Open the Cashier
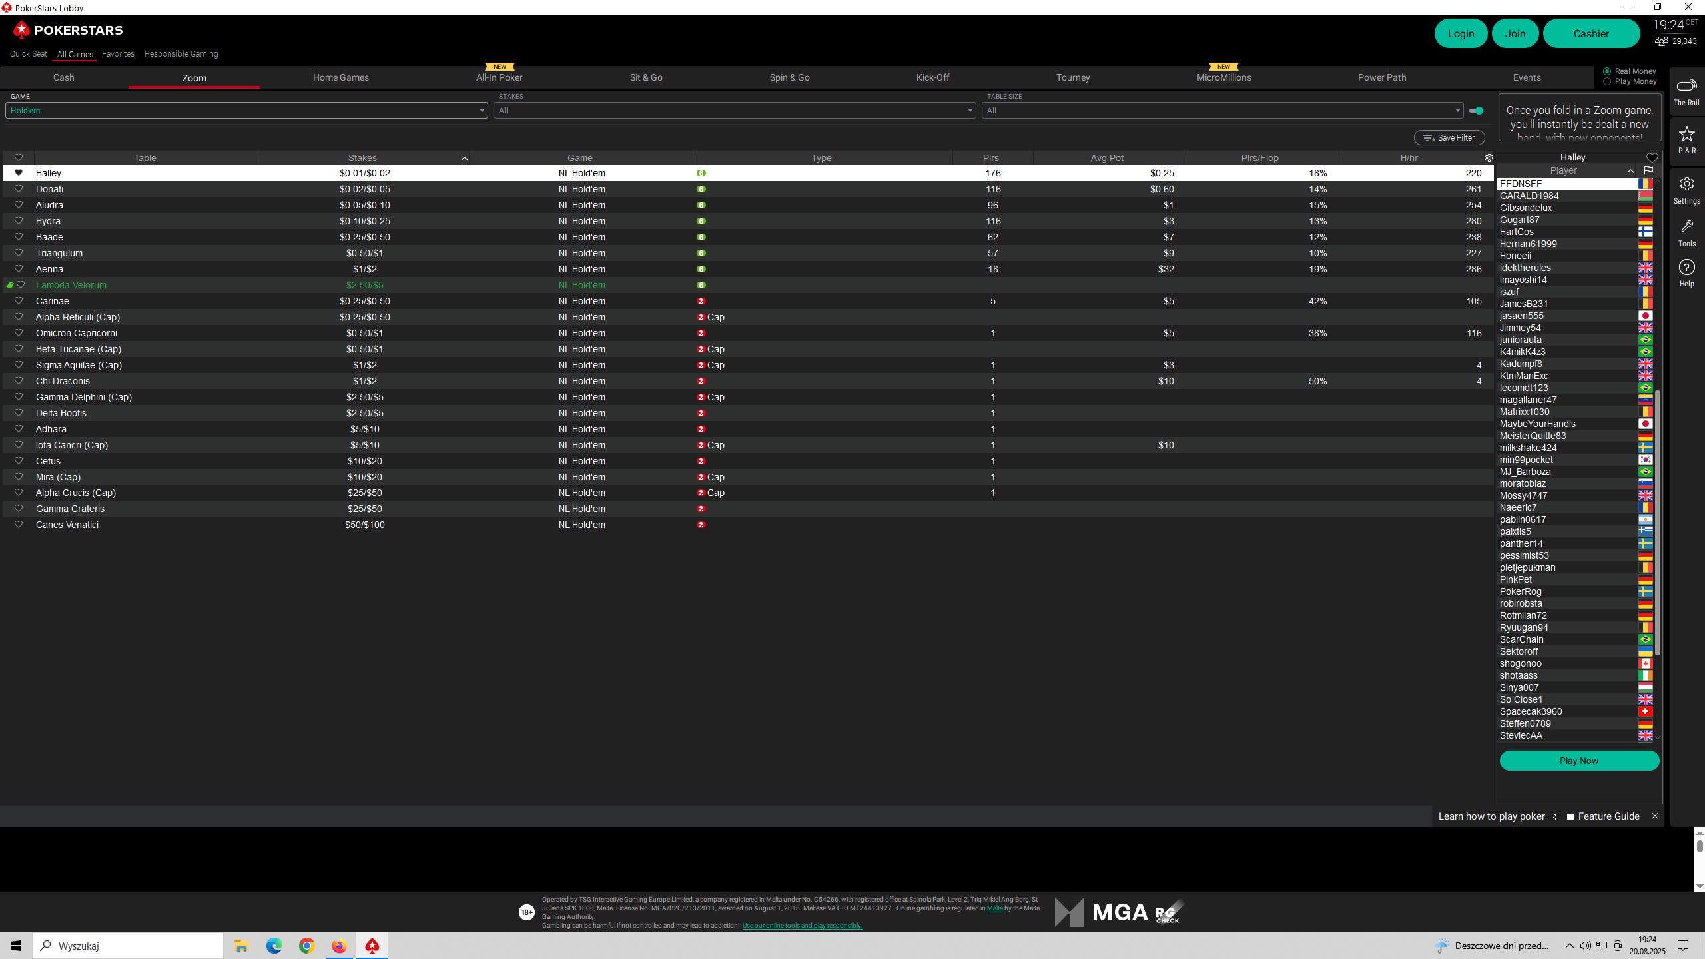The image size is (1705, 959). (1591, 33)
